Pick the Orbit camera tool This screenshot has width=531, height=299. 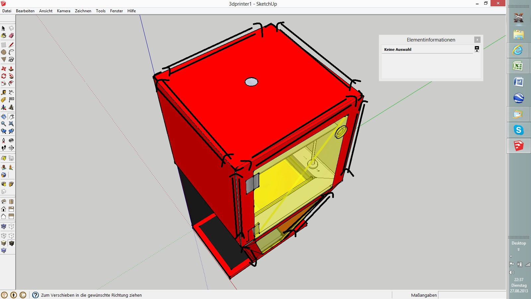(x=4, y=117)
